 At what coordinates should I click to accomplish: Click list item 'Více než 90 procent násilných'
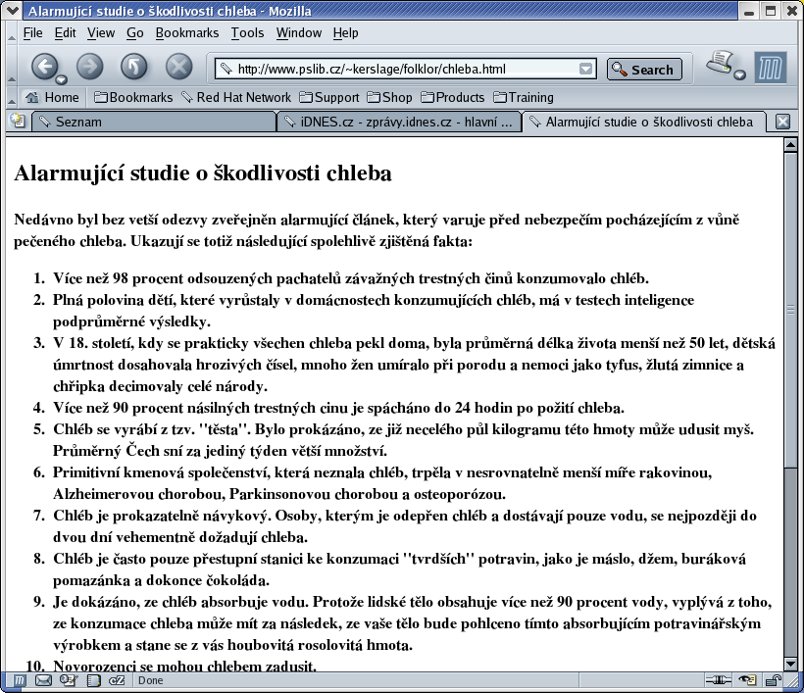point(339,408)
